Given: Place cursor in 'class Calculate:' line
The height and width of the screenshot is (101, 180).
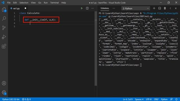Looking at the screenshot, I should click(30, 13).
